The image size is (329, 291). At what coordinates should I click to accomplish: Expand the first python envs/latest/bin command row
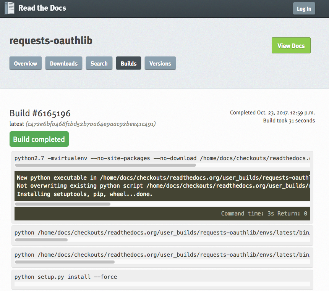[162, 233]
